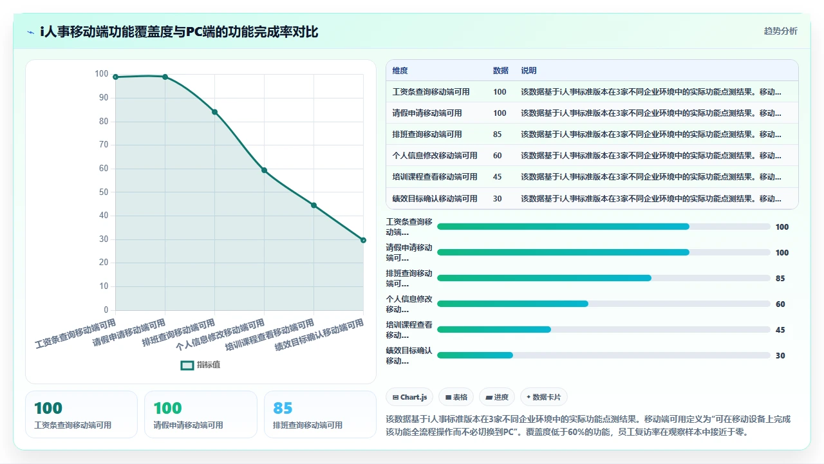Select the 培训课程查看移动端可用 table row cell
824x464 pixels.
[435, 177]
